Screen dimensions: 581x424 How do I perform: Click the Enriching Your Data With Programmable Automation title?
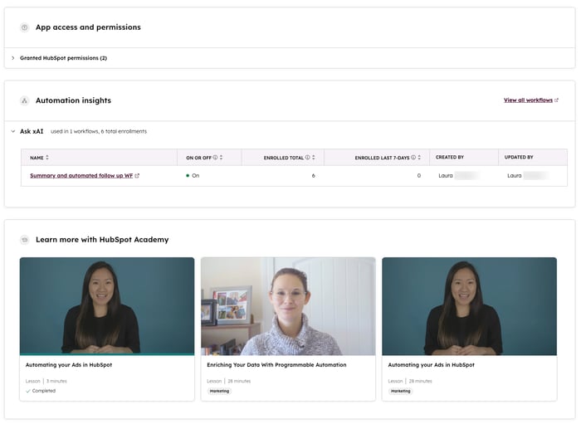276,365
